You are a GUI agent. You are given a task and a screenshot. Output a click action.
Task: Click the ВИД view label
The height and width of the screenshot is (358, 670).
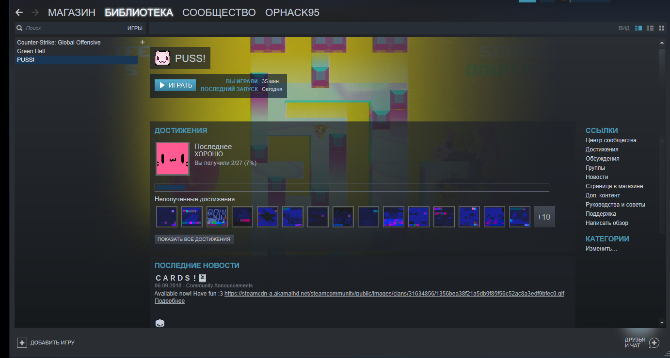pos(624,28)
